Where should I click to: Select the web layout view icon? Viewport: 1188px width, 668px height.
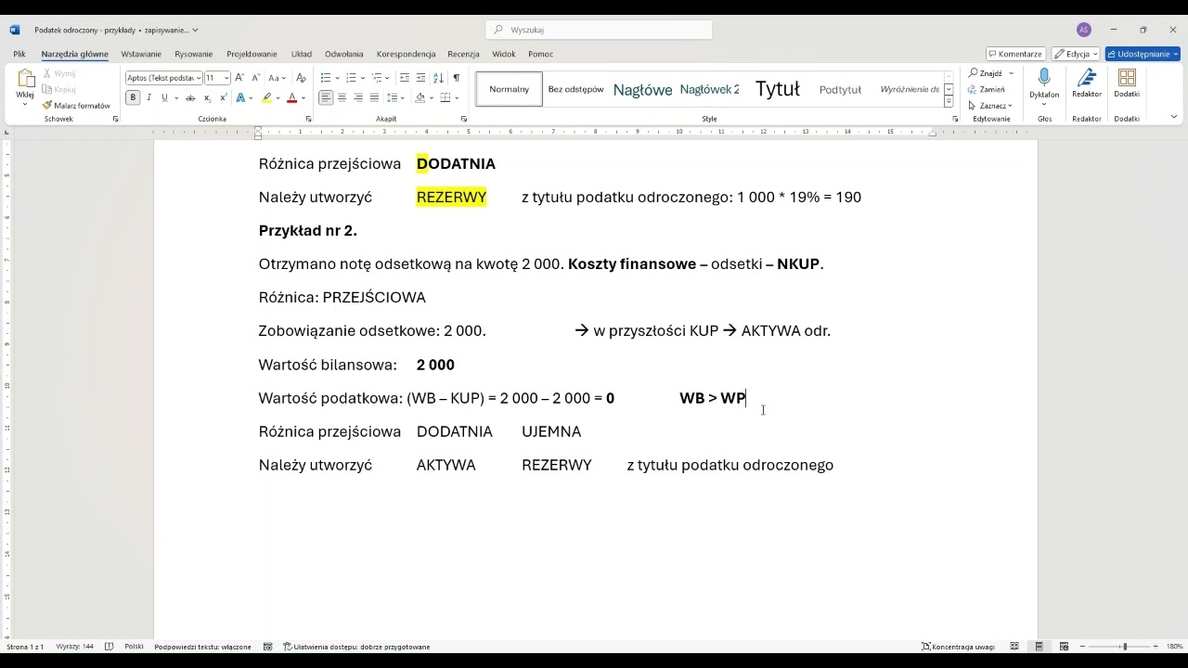point(1064,647)
